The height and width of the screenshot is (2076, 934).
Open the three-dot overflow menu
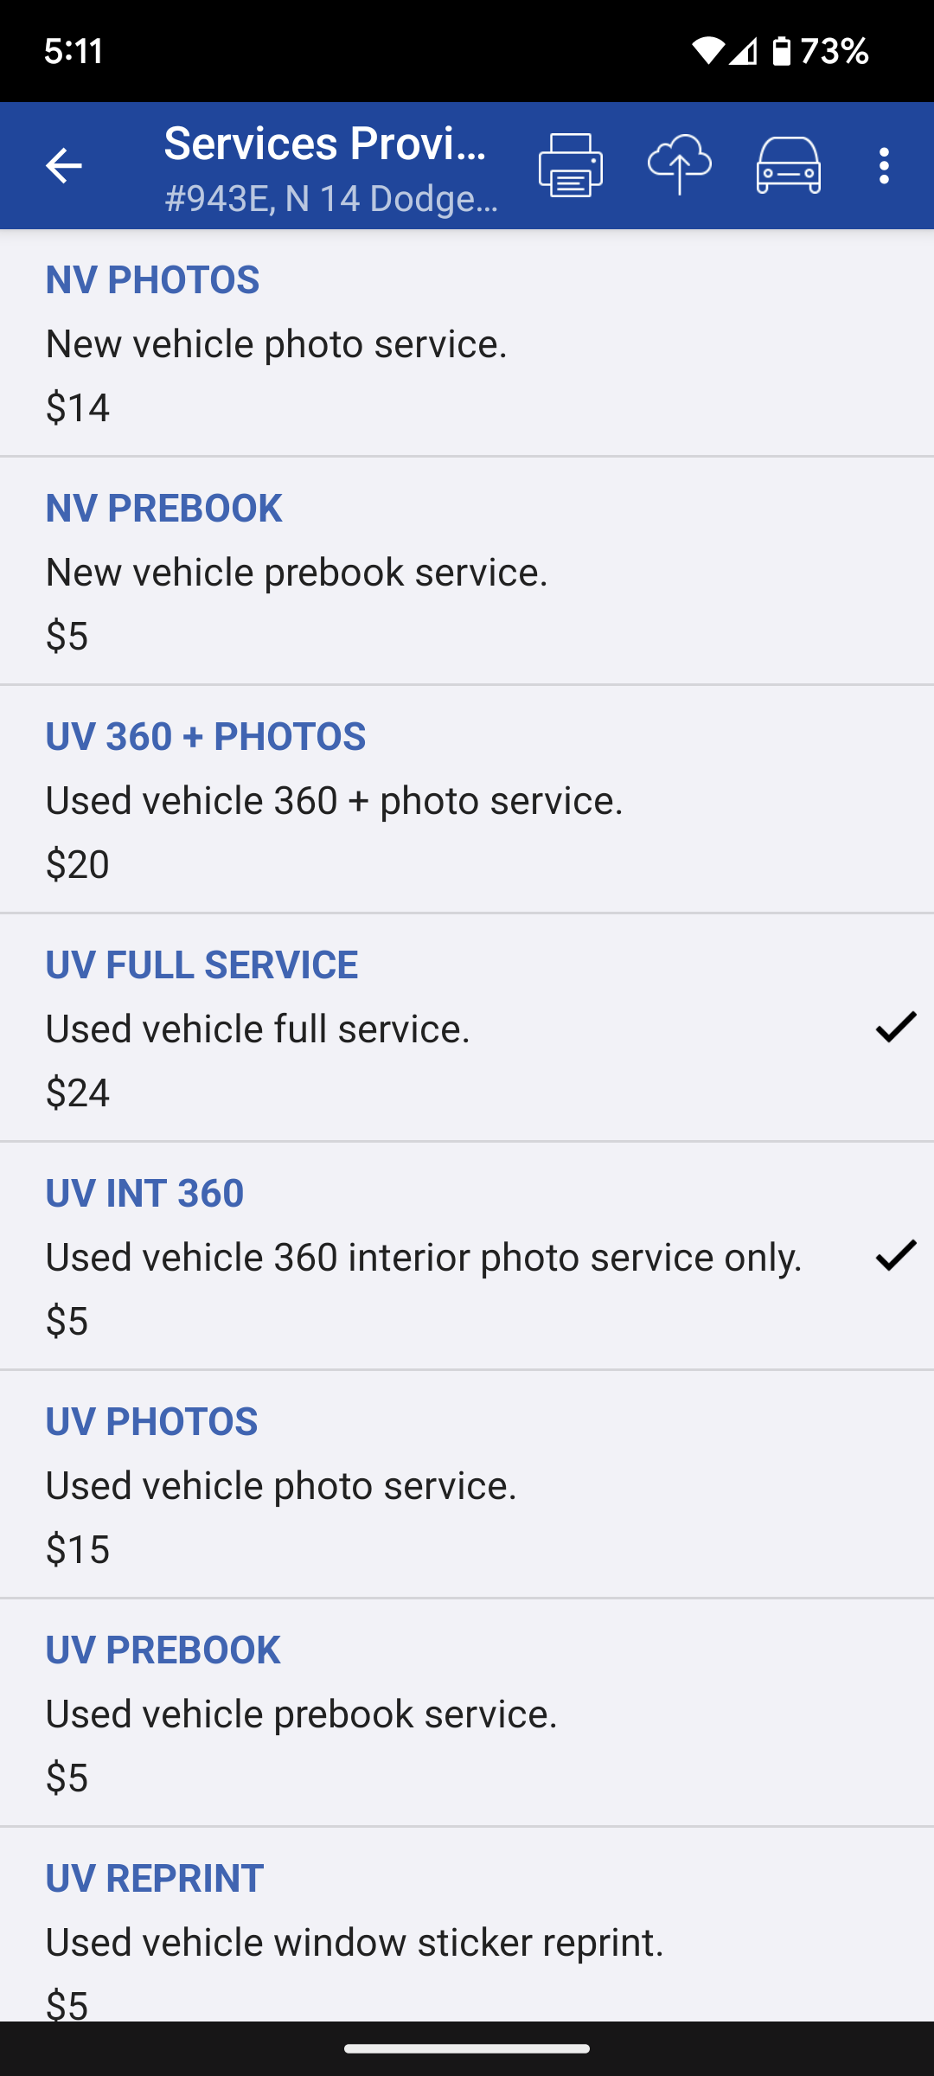(884, 165)
